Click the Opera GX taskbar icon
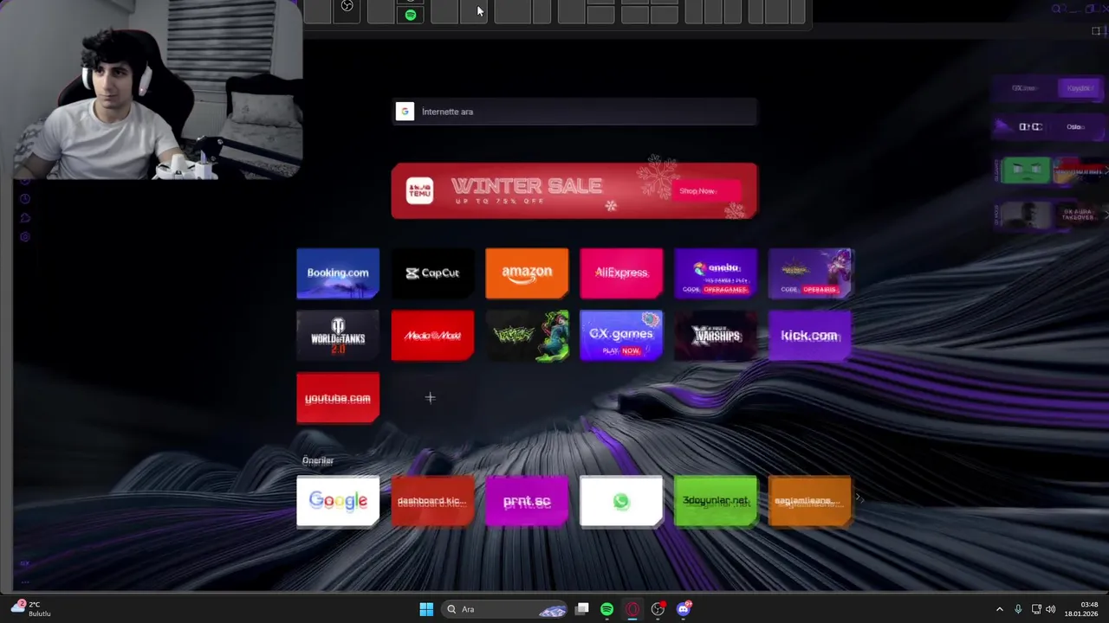This screenshot has height=623, width=1109. coord(632,609)
